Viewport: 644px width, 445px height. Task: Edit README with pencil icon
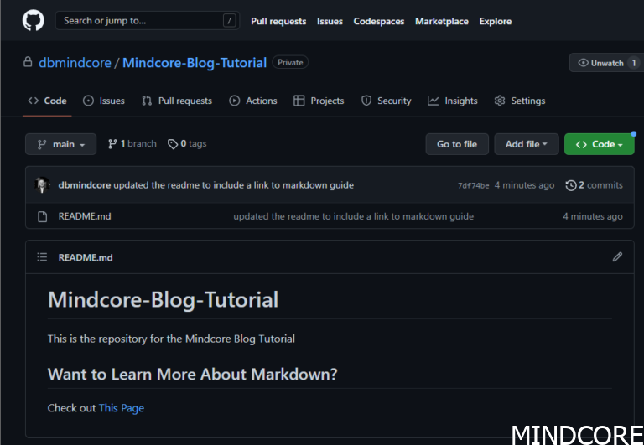click(x=617, y=257)
